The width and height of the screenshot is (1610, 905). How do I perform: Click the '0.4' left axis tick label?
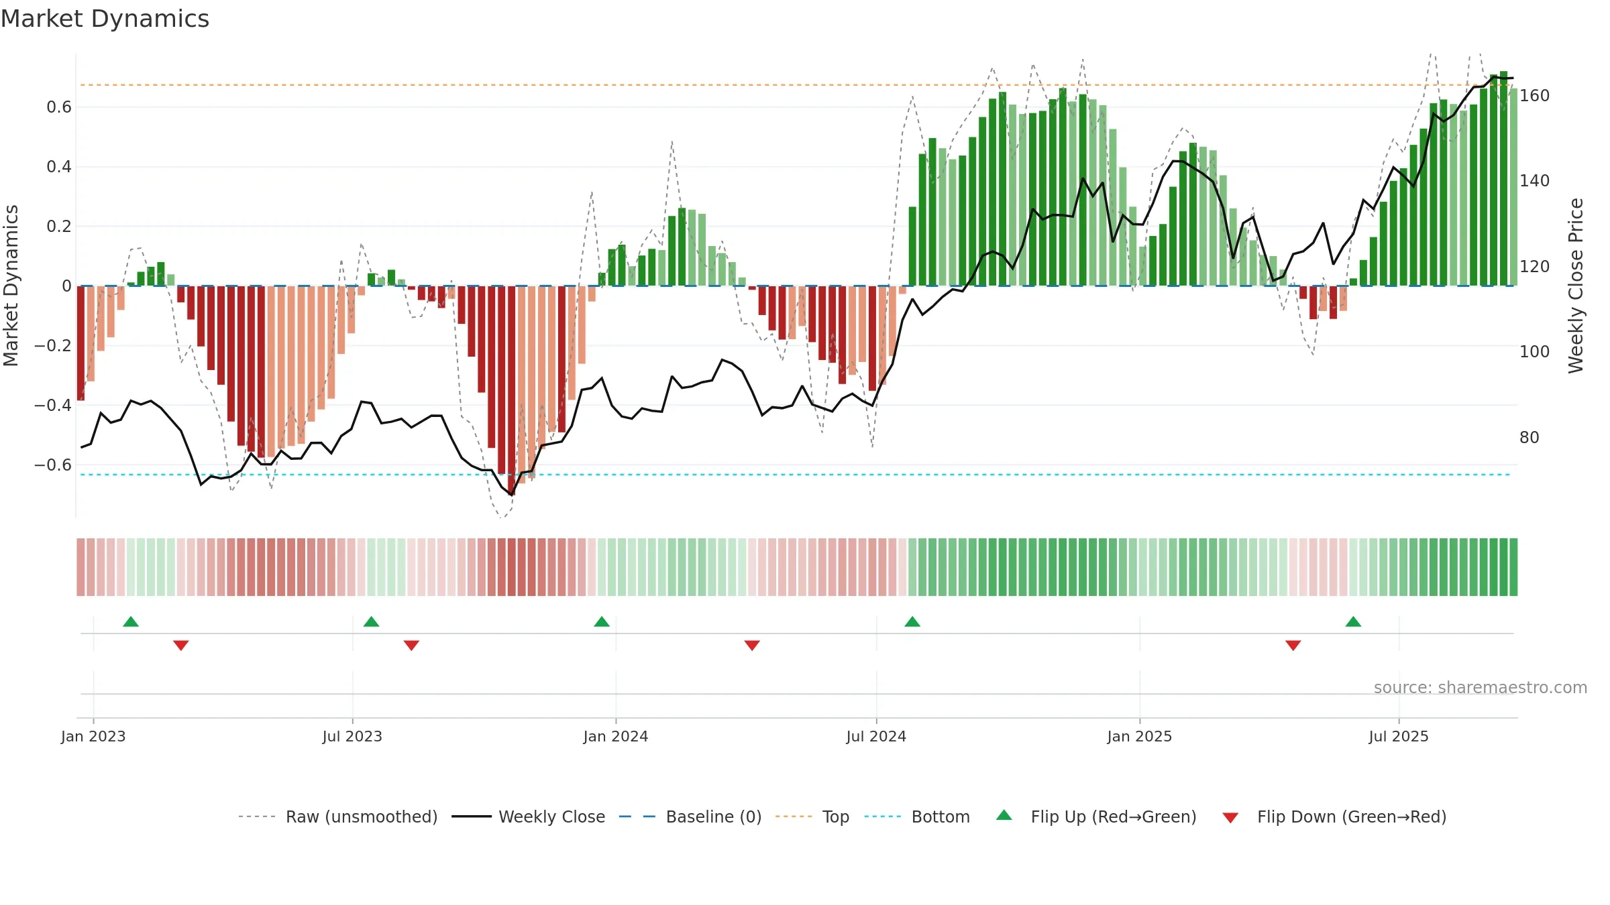[59, 167]
